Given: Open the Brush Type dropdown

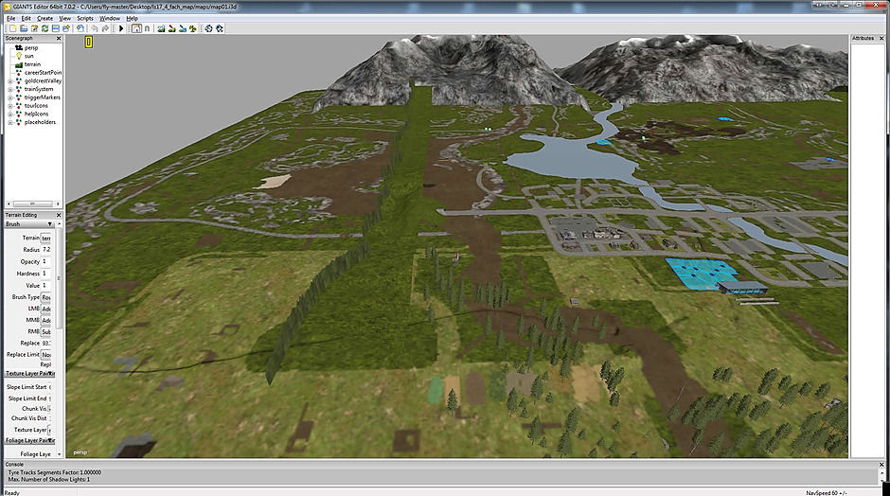Looking at the screenshot, I should pyautogui.click(x=46, y=297).
